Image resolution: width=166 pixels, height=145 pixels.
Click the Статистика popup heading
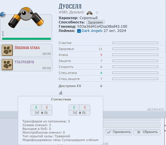61,99
